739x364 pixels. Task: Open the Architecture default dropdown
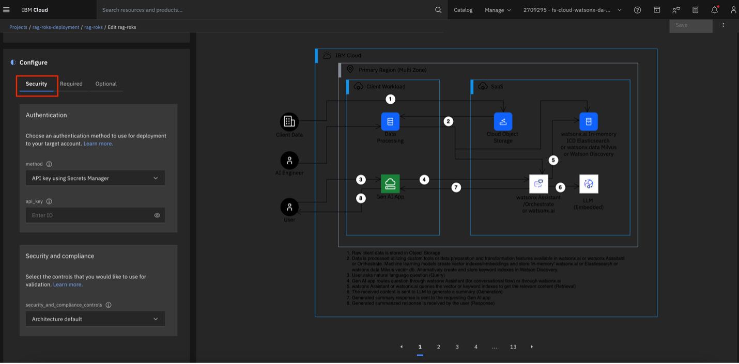click(x=95, y=319)
